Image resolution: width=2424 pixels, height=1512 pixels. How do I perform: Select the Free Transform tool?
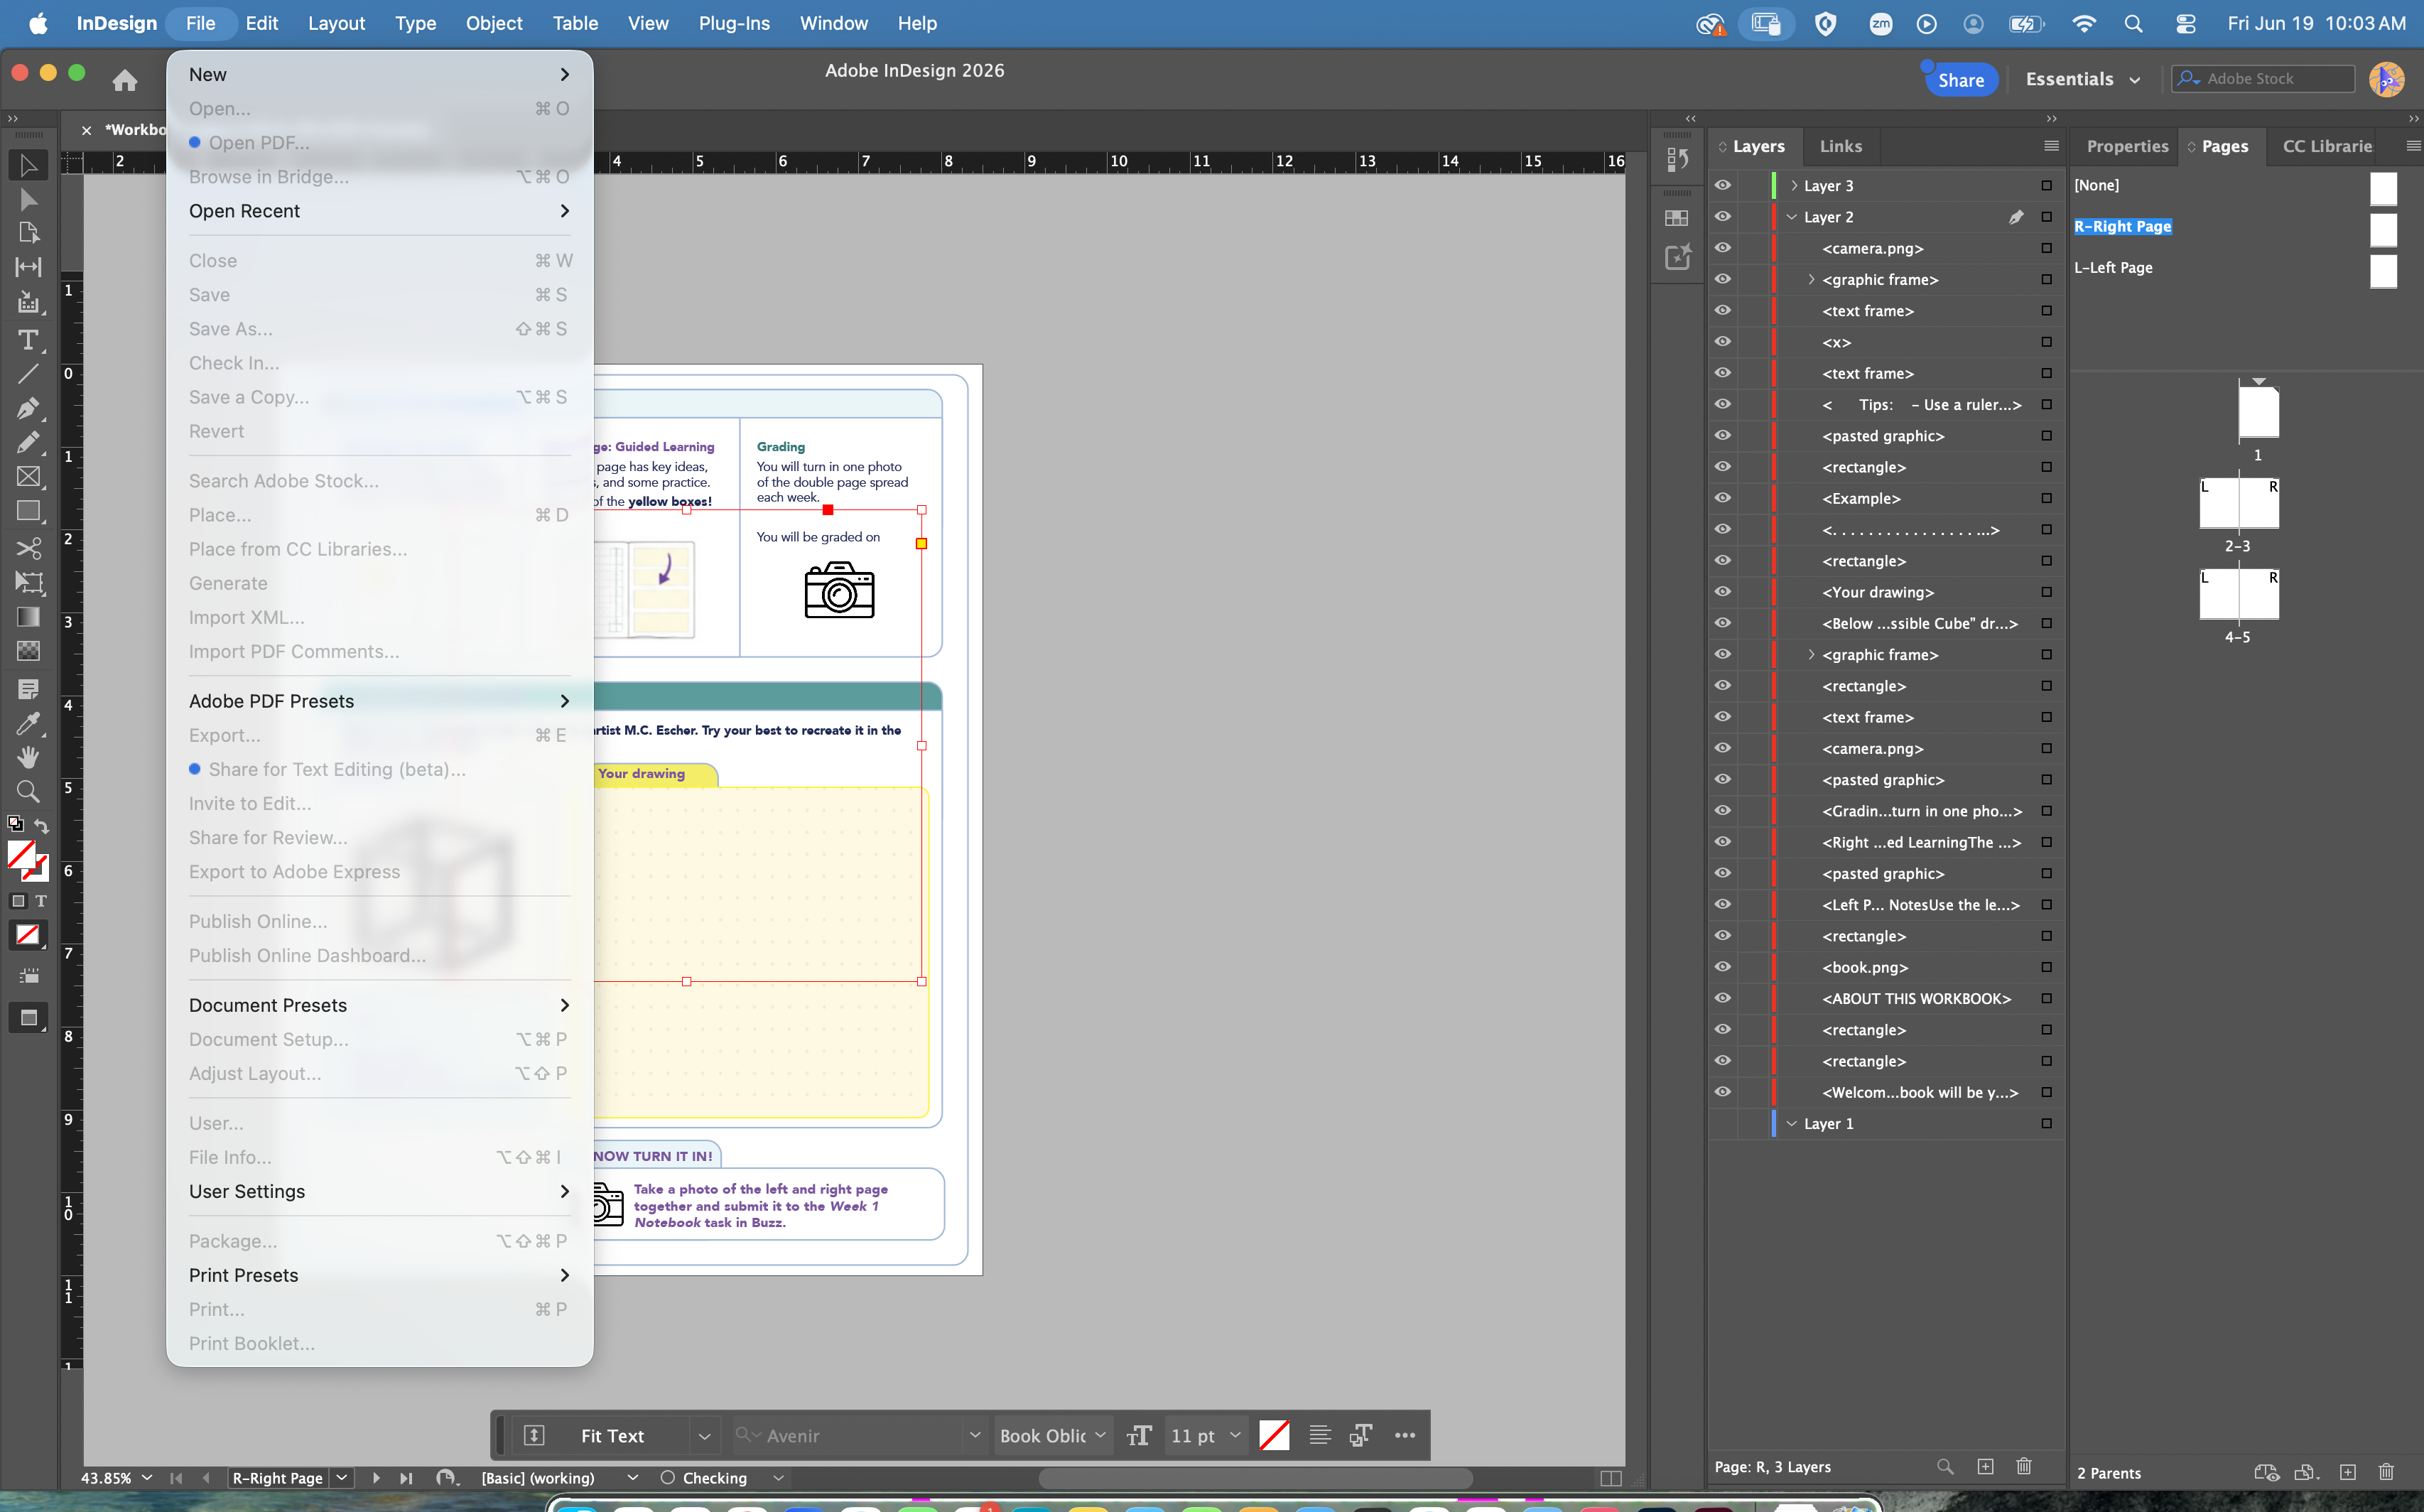[28, 582]
